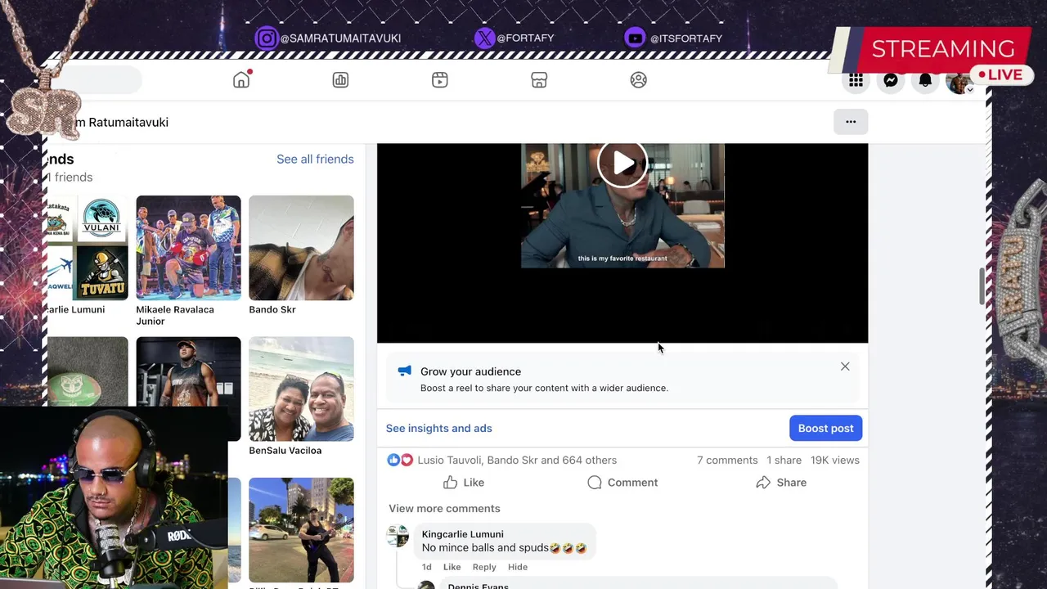Screen dimensions: 1047x589
Task: Like Kingcarlie Lumuni's comment
Action: click(452, 567)
